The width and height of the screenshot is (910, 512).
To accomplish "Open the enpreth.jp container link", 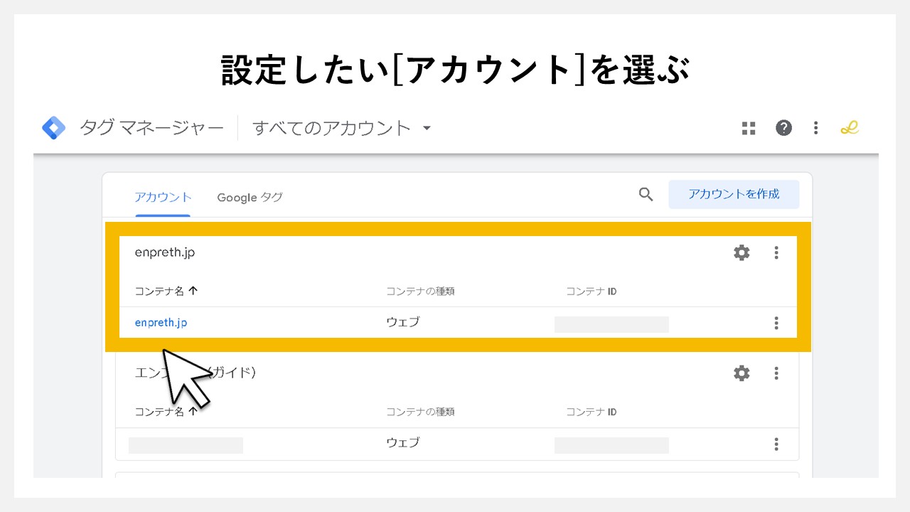I will pyautogui.click(x=161, y=322).
